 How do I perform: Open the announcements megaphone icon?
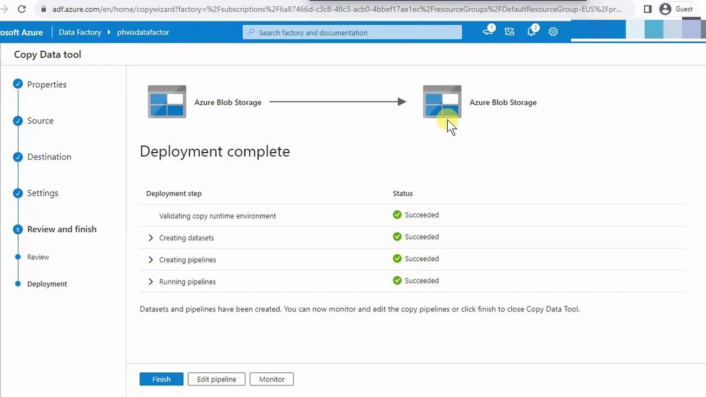(x=488, y=32)
